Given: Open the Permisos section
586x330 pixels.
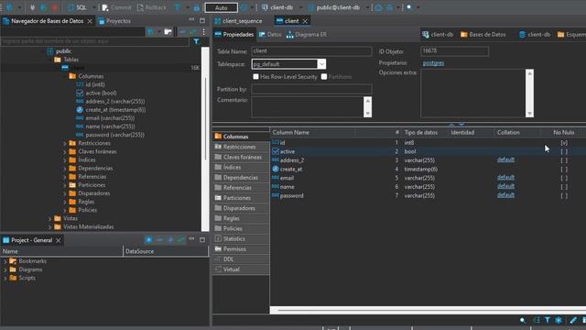Looking at the screenshot, I should [x=241, y=248].
